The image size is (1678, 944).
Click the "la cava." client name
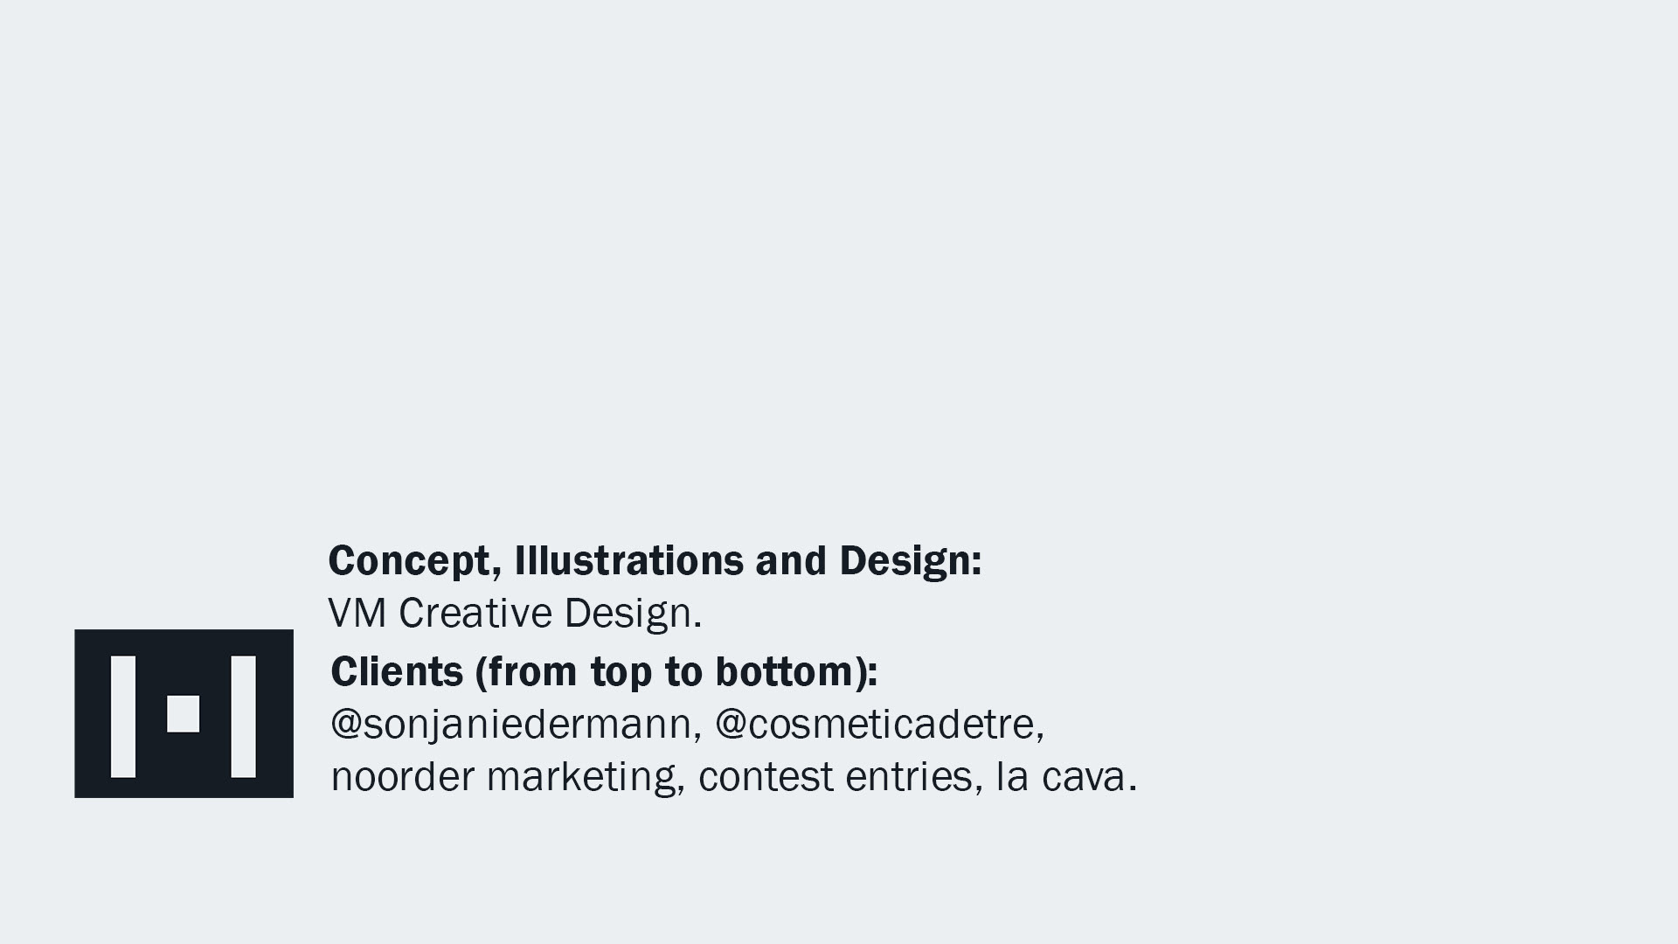point(1066,777)
